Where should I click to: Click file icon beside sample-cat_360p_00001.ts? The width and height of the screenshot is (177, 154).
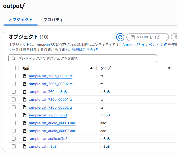point(25,76)
